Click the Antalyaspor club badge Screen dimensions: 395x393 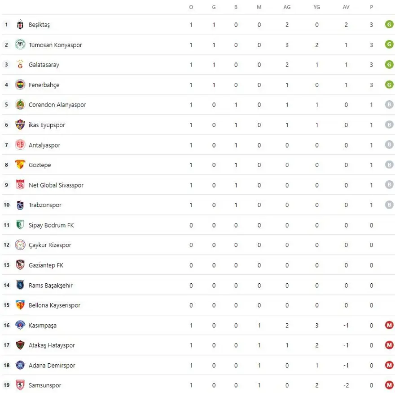(20, 145)
